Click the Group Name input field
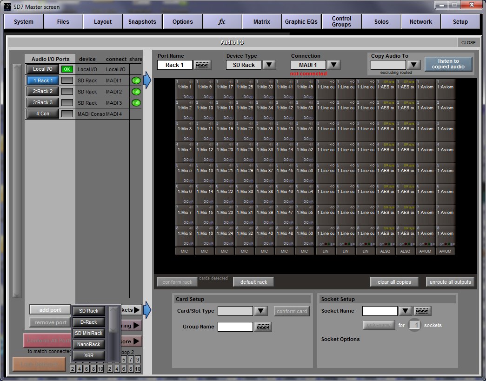The width and height of the screenshot is (486, 381). point(235,327)
